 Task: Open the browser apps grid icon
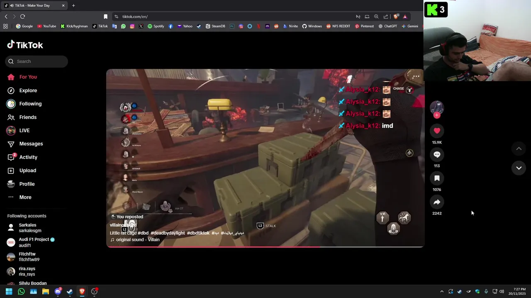click(x=5, y=26)
